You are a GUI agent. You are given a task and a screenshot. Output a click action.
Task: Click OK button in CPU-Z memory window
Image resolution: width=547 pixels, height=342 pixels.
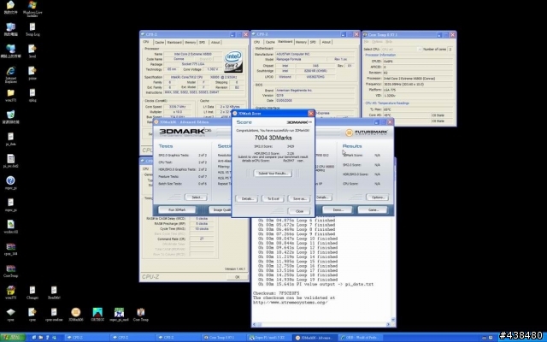[x=238, y=277]
